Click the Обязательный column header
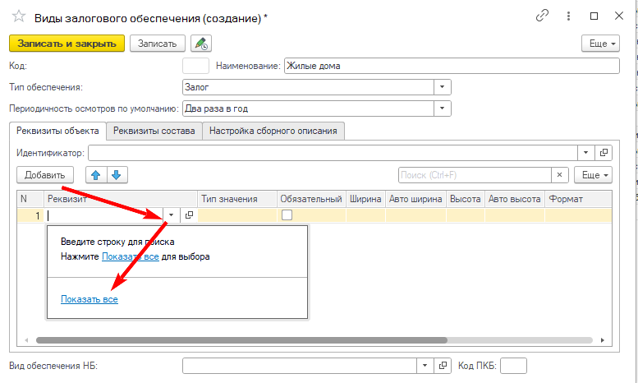Screen dimensions: 638x383 [x=312, y=199]
